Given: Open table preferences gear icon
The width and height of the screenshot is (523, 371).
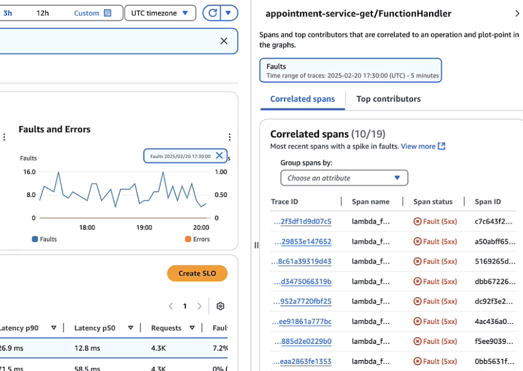Looking at the screenshot, I should point(220,306).
